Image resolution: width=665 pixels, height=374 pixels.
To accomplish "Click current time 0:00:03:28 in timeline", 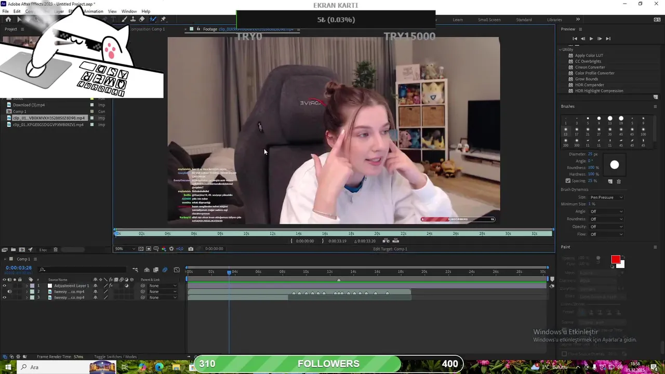I will pos(19,268).
